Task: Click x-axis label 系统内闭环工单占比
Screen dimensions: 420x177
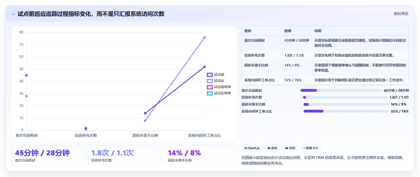Action: (204, 136)
